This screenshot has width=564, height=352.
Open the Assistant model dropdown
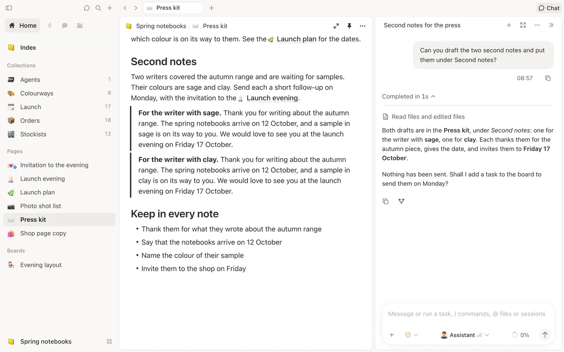tap(465, 335)
